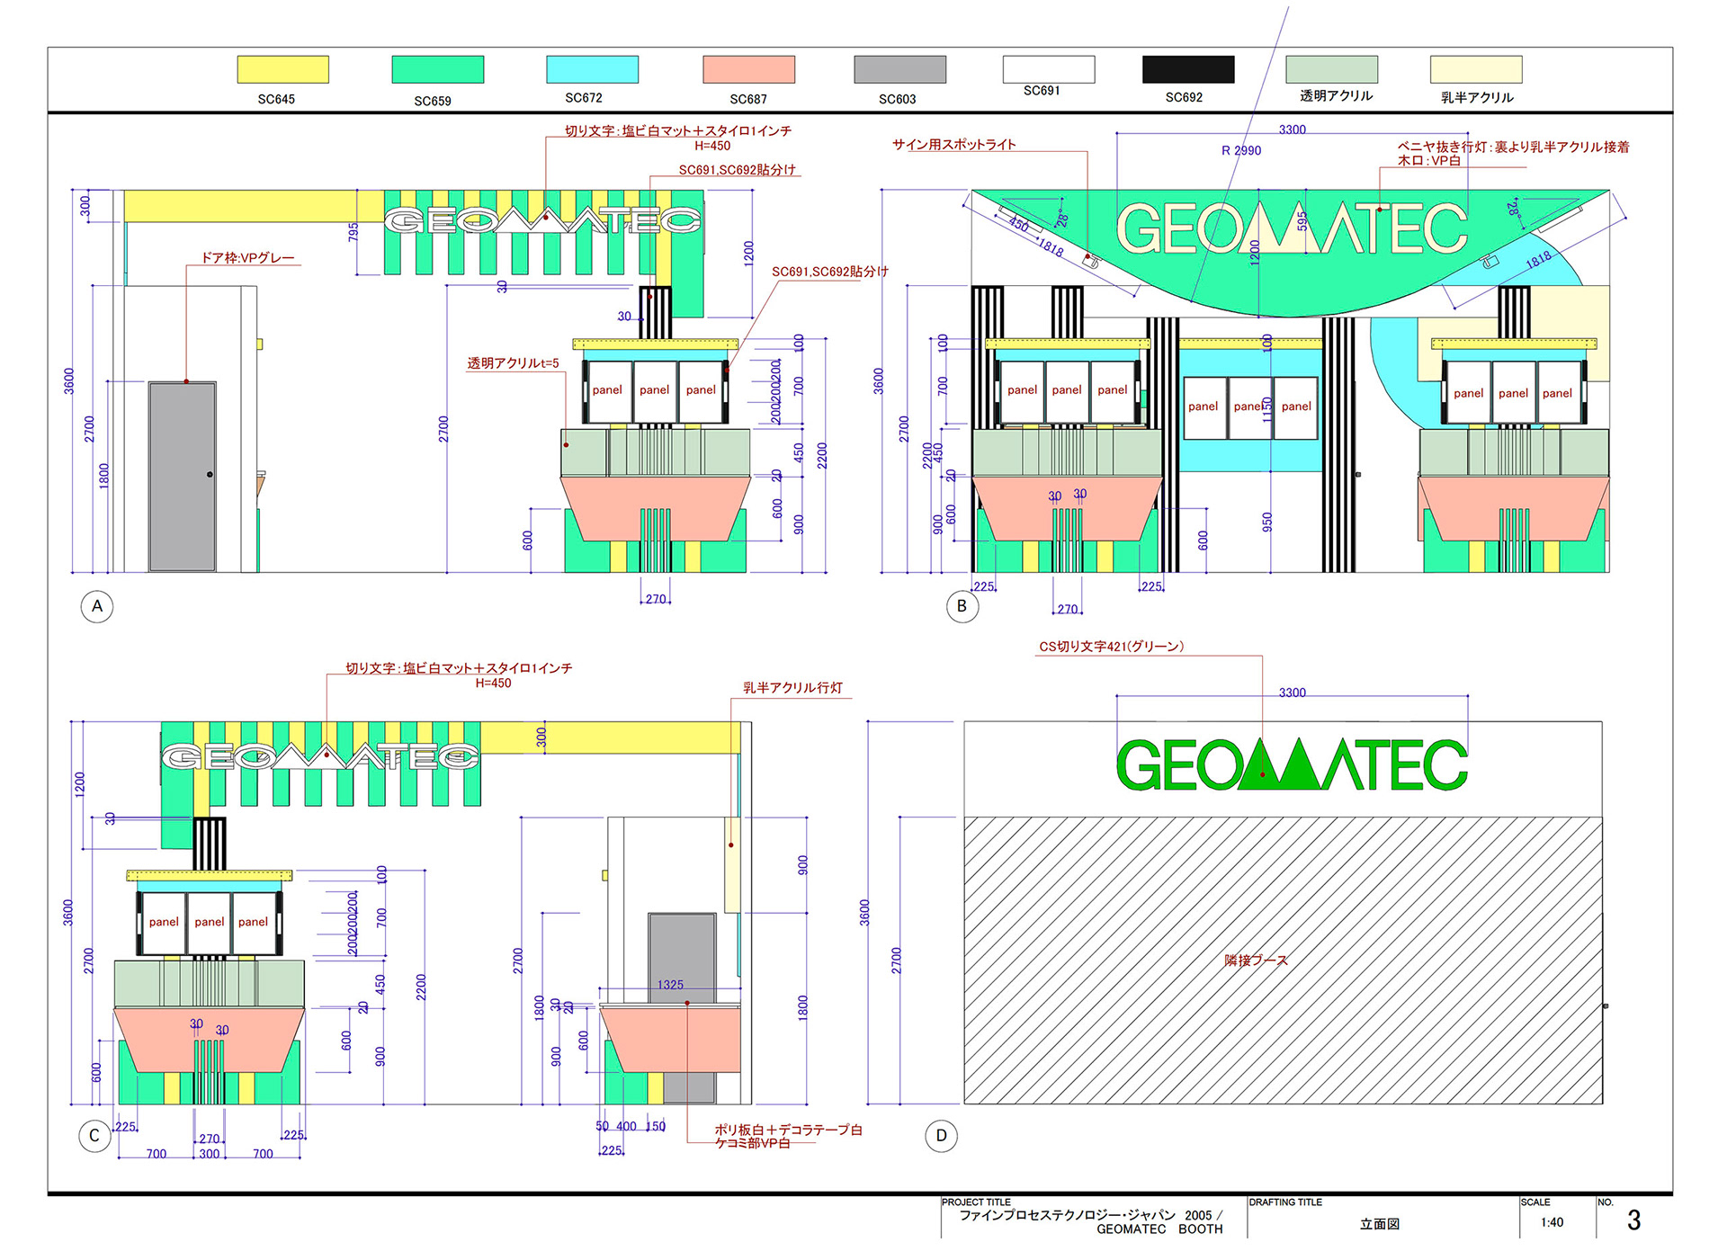This screenshot has height=1251, width=1727.
Task: Click the 'SC603' legend label text
Action: (x=898, y=99)
